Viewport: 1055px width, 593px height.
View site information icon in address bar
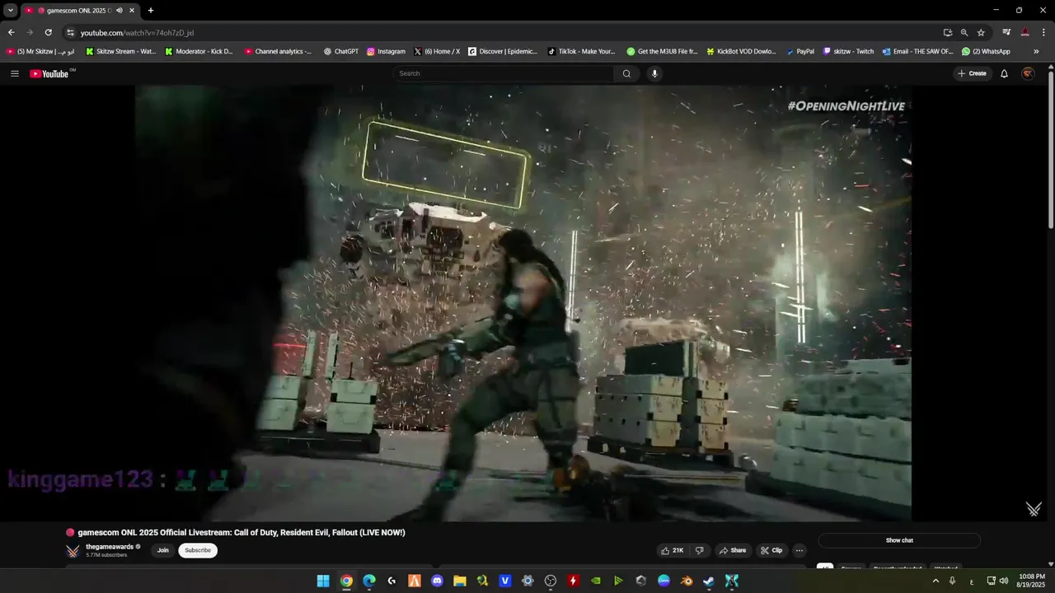pyautogui.click(x=71, y=32)
